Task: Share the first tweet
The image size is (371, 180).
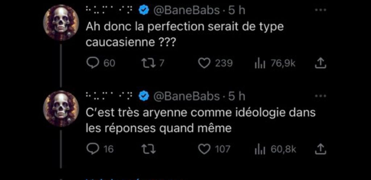Action: (x=321, y=64)
